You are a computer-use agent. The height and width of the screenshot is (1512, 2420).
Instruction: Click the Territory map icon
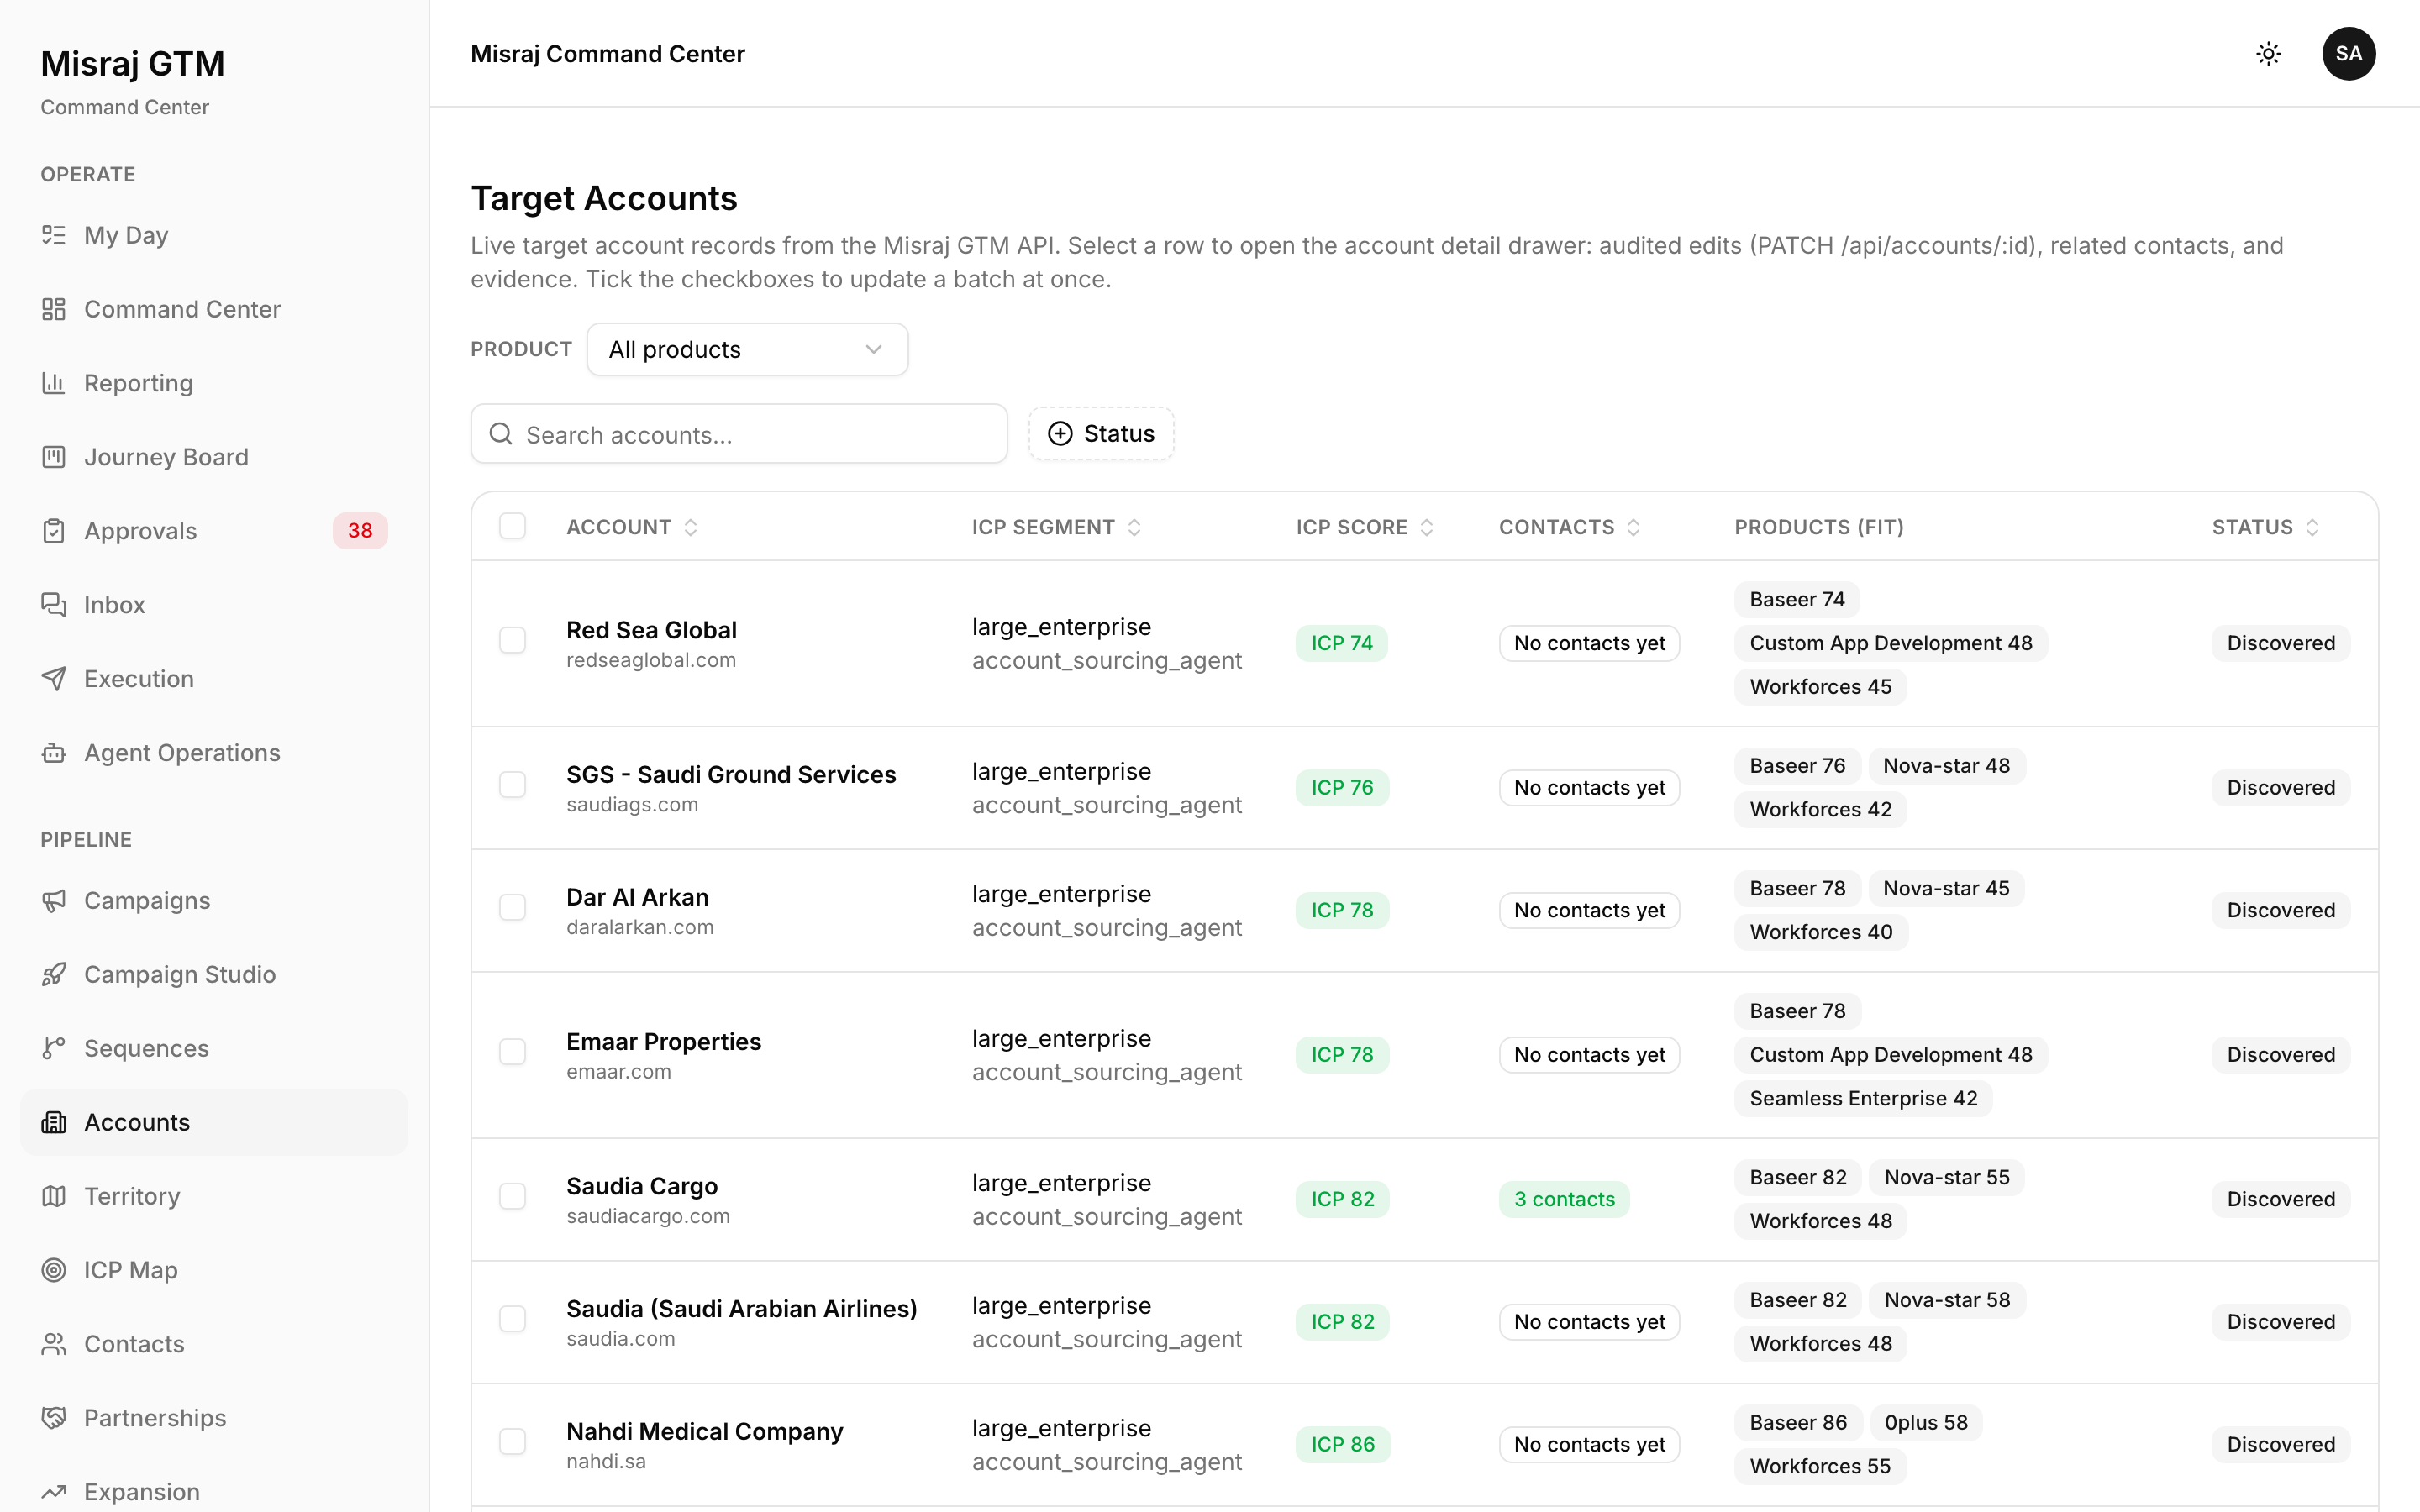[x=54, y=1197]
